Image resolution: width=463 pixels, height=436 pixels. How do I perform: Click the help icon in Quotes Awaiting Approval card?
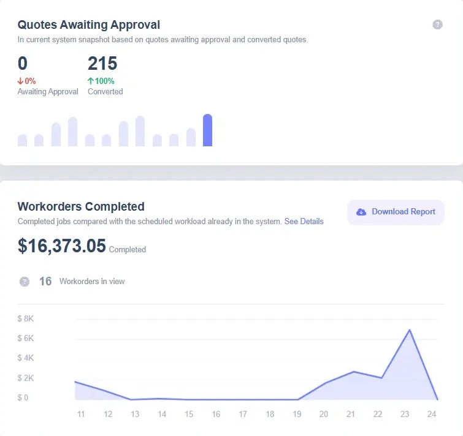(437, 24)
